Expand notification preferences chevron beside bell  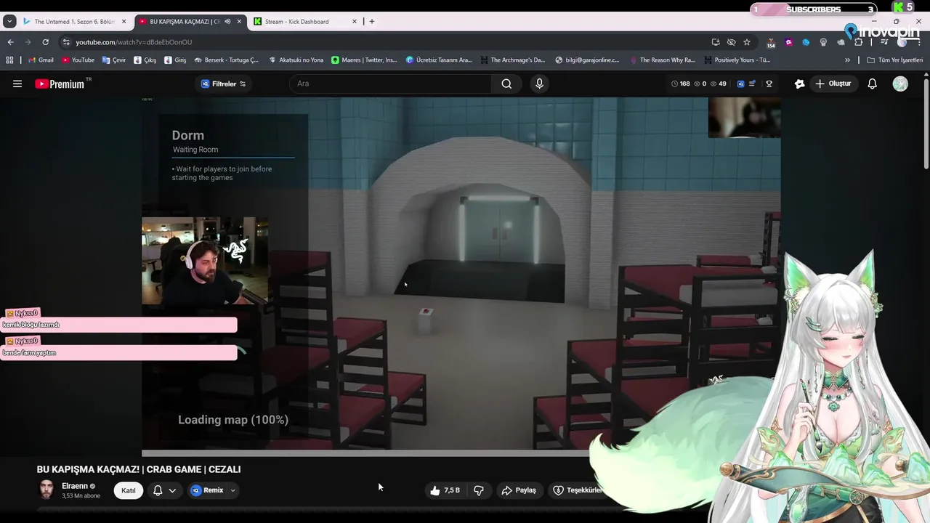[172, 490]
